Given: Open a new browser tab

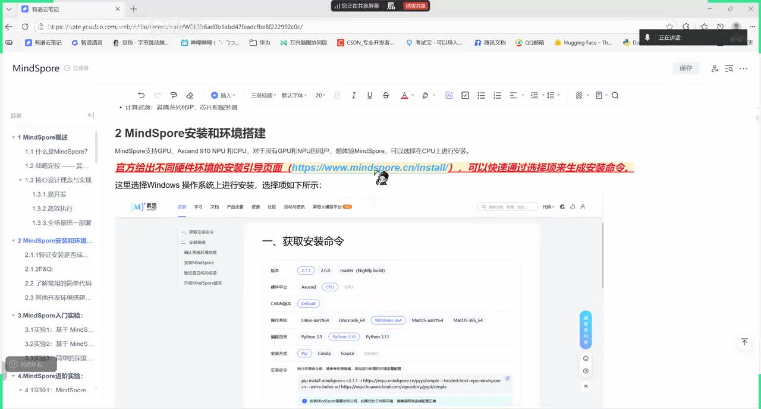Looking at the screenshot, I should (x=134, y=9).
